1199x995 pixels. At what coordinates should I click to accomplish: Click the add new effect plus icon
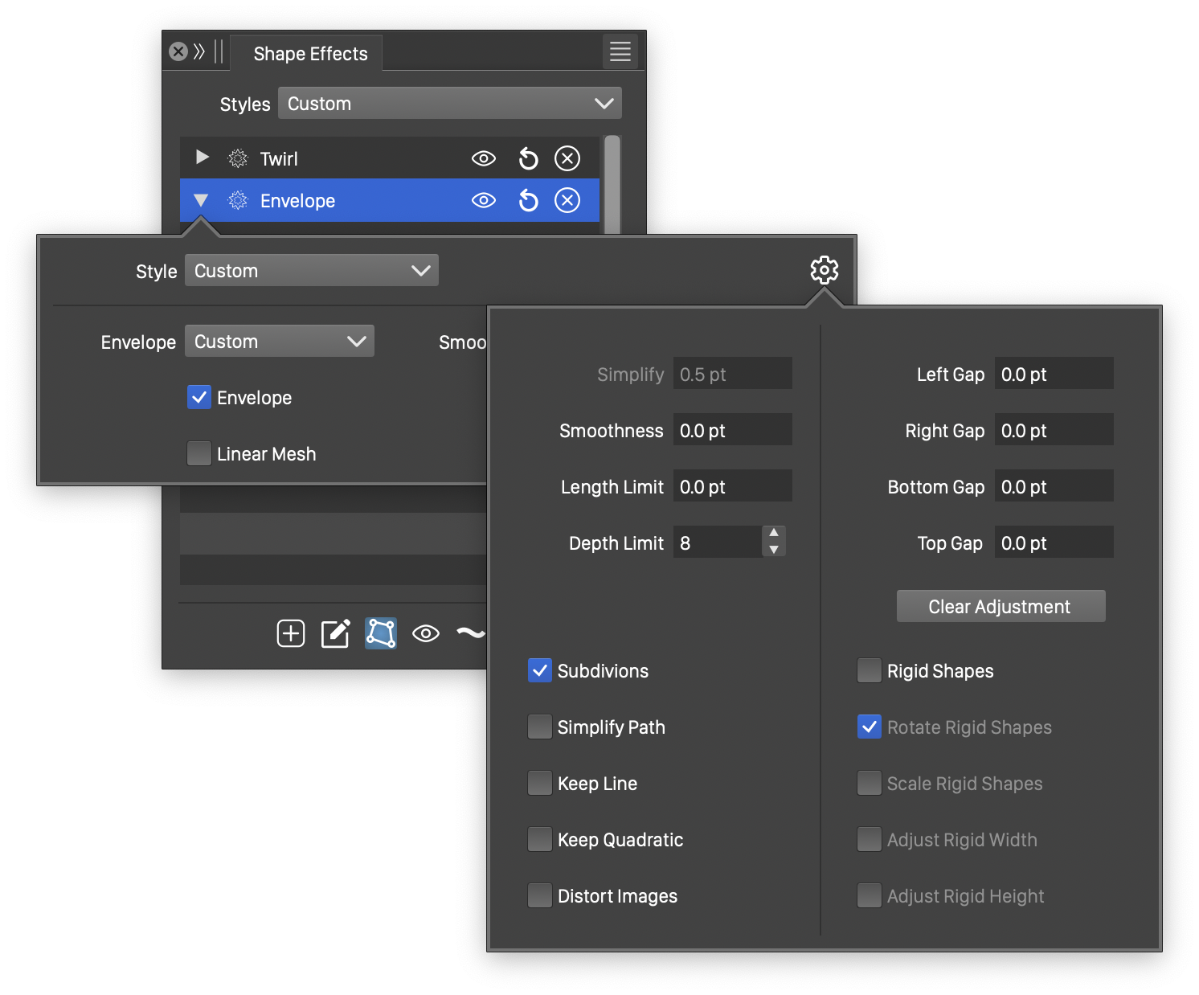pyautogui.click(x=291, y=633)
